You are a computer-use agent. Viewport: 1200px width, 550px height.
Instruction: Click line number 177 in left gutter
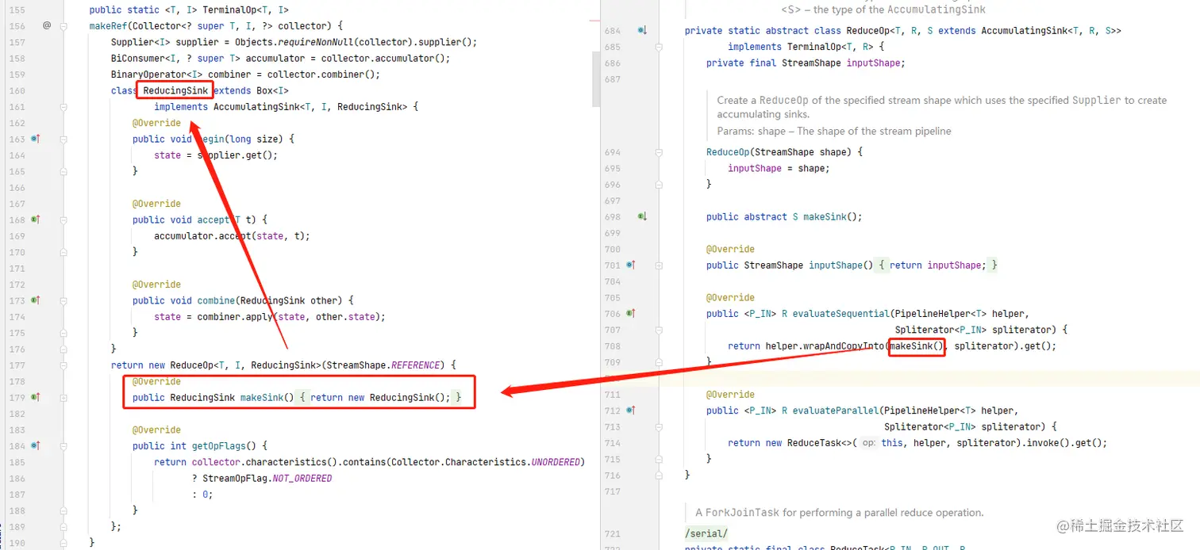coord(17,365)
